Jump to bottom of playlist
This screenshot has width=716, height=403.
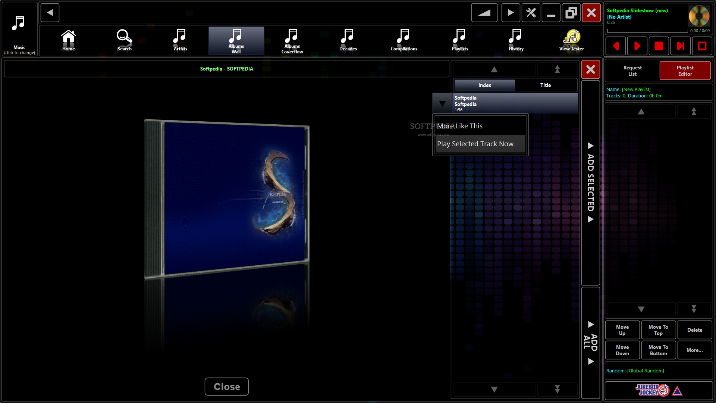click(694, 309)
